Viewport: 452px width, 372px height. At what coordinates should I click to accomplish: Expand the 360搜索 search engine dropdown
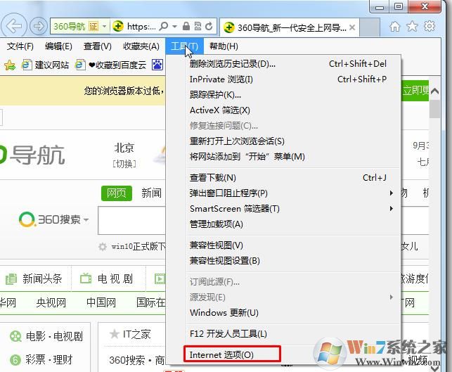pos(86,220)
